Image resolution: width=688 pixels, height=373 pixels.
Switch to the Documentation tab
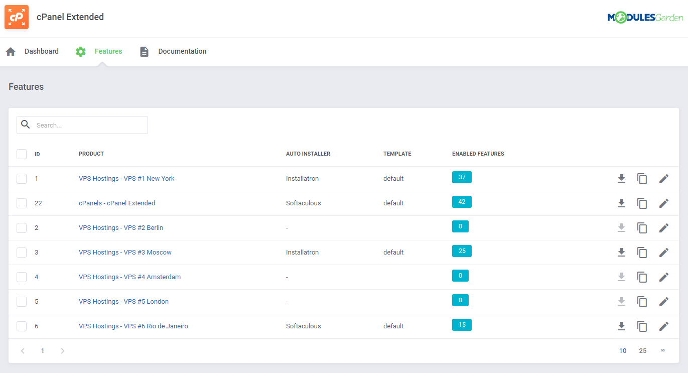(182, 51)
